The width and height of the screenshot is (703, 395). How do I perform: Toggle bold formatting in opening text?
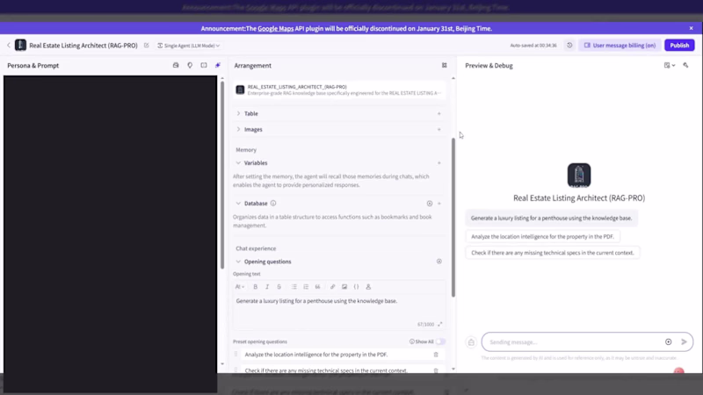255,287
